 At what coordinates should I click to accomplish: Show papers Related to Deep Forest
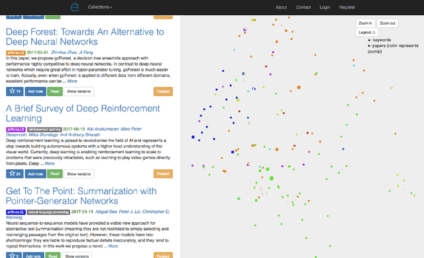click(163, 92)
